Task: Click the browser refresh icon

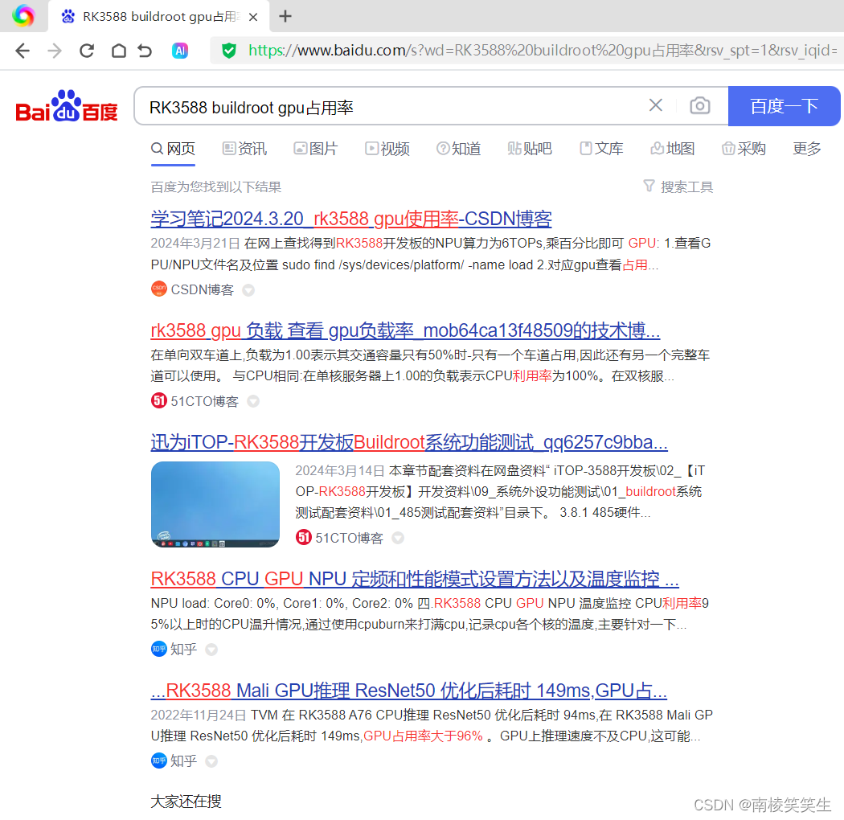Action: [87, 50]
